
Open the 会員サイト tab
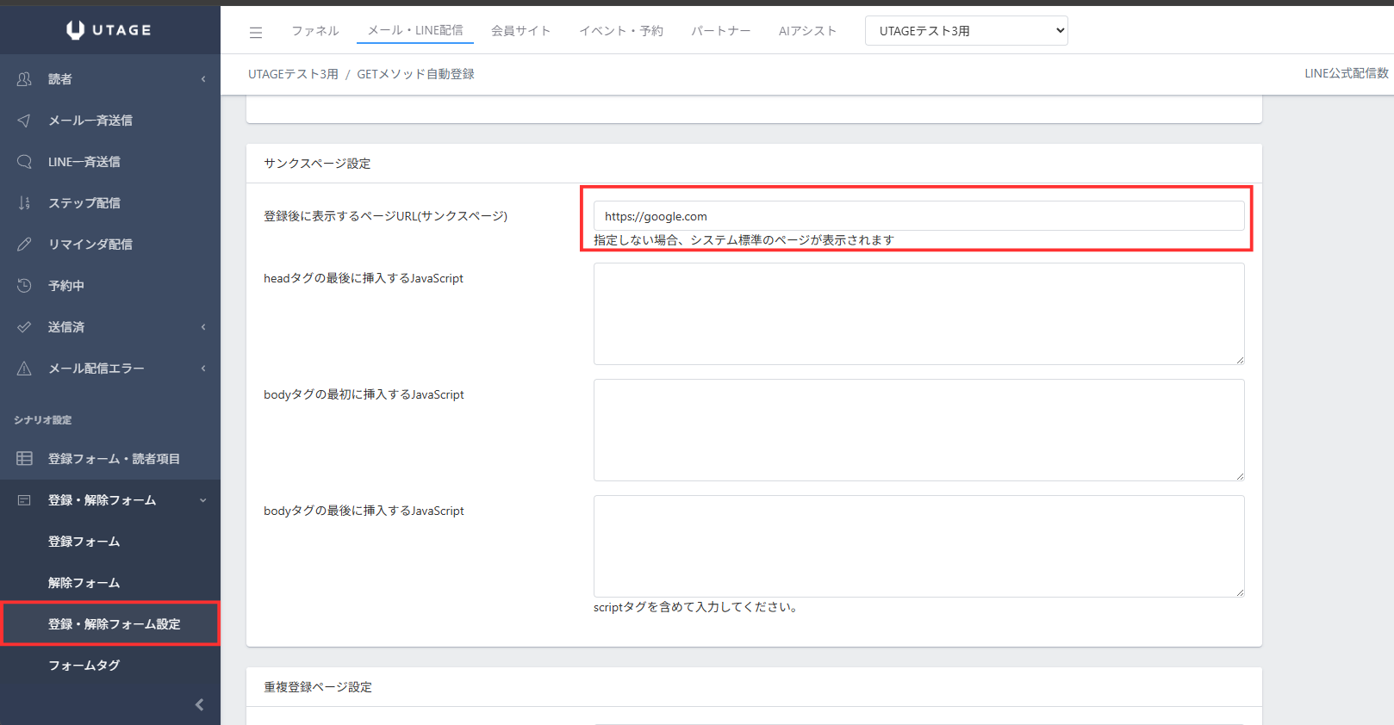coord(520,31)
